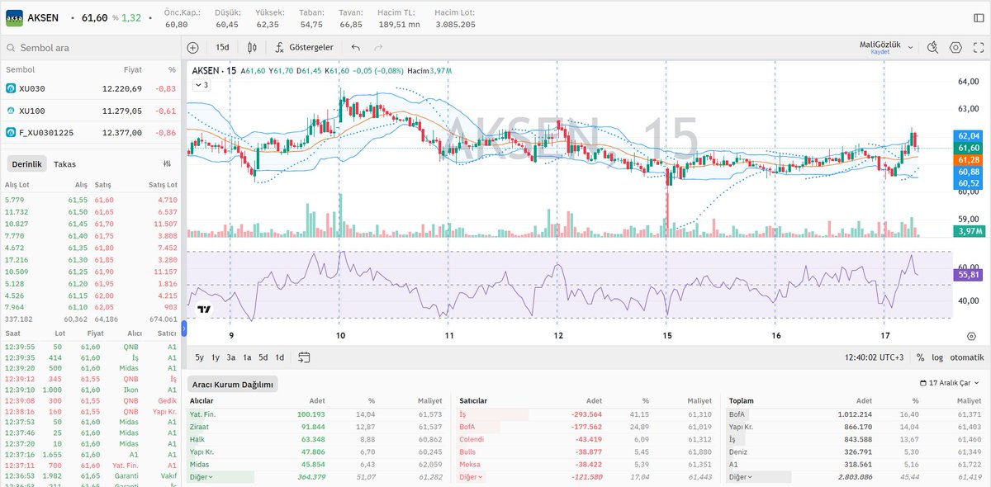Click the Yat. Fin. buyer row
The image size is (991, 487).
(317, 414)
